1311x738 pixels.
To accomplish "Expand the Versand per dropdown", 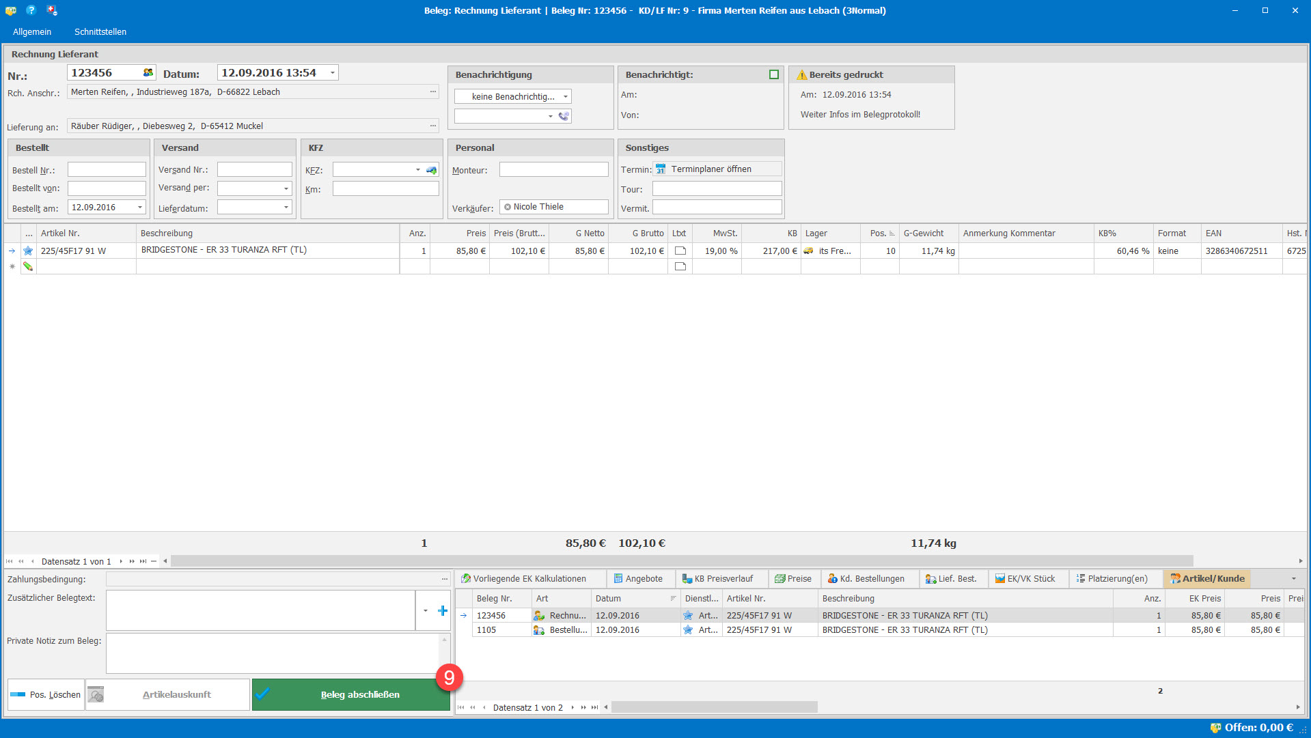I will click(286, 188).
